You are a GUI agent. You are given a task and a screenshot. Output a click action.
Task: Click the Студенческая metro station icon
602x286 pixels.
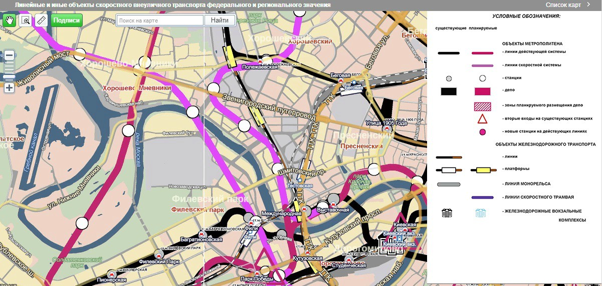tap(348, 259)
